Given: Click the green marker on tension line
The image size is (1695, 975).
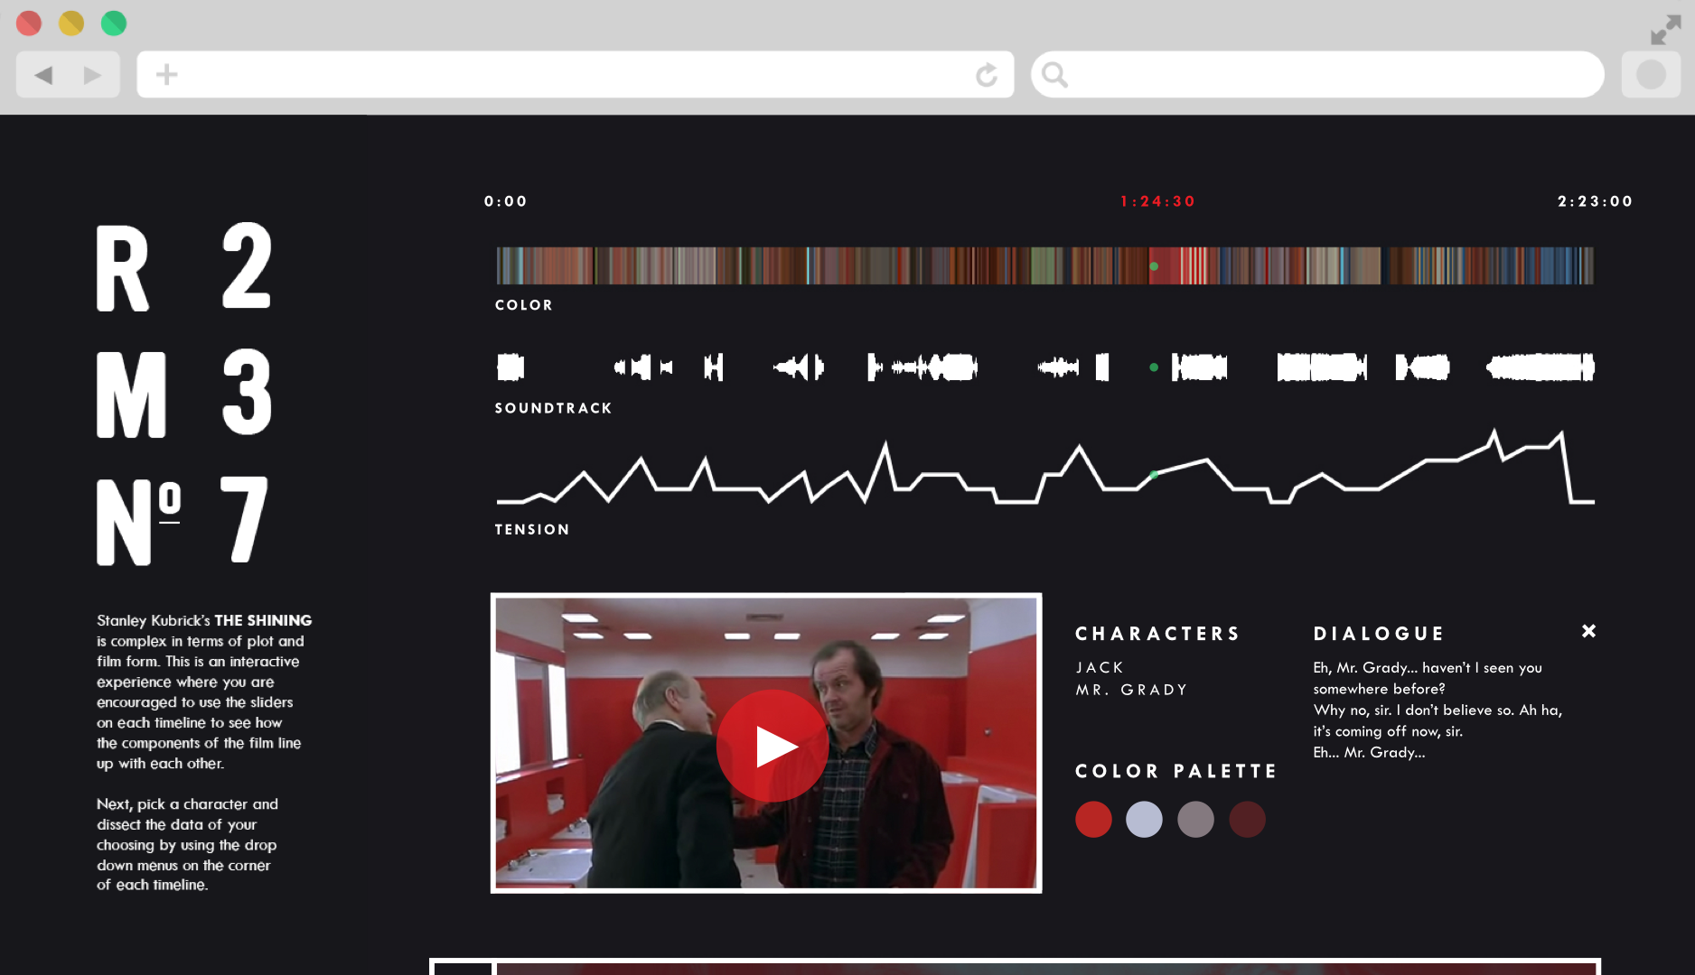Looking at the screenshot, I should [x=1154, y=475].
